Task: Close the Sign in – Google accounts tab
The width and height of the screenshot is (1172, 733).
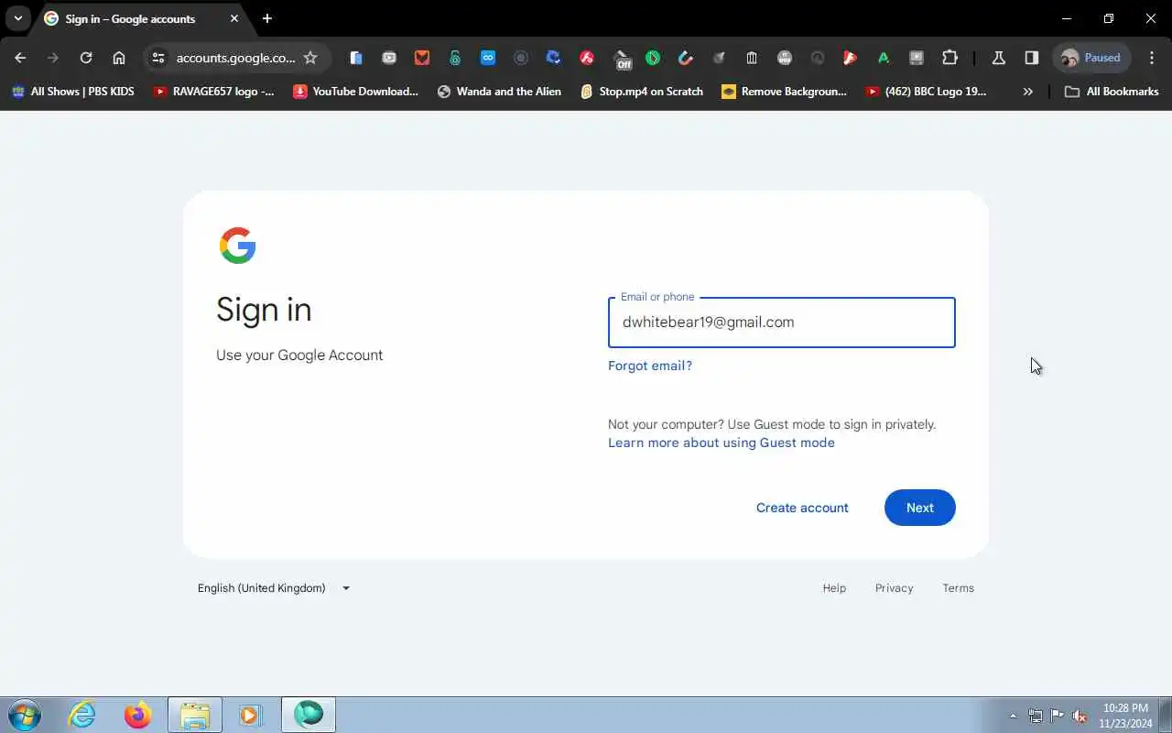Action: click(x=234, y=18)
